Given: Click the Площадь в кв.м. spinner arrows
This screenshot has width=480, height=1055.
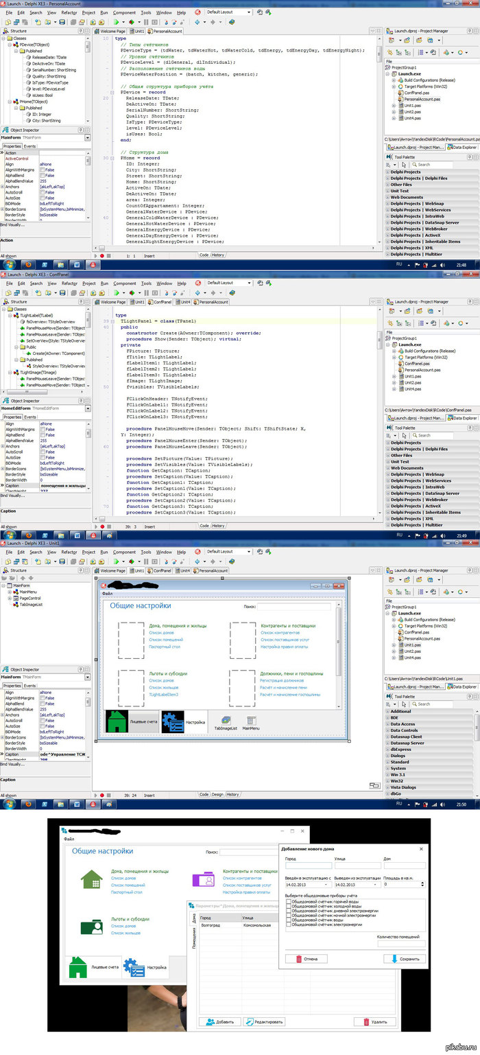Looking at the screenshot, I should [x=423, y=885].
